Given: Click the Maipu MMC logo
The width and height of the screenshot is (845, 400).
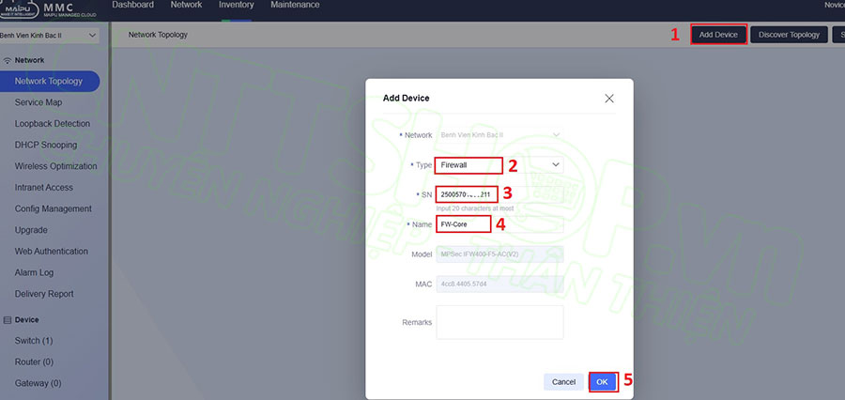Looking at the screenshot, I should click(50, 9).
